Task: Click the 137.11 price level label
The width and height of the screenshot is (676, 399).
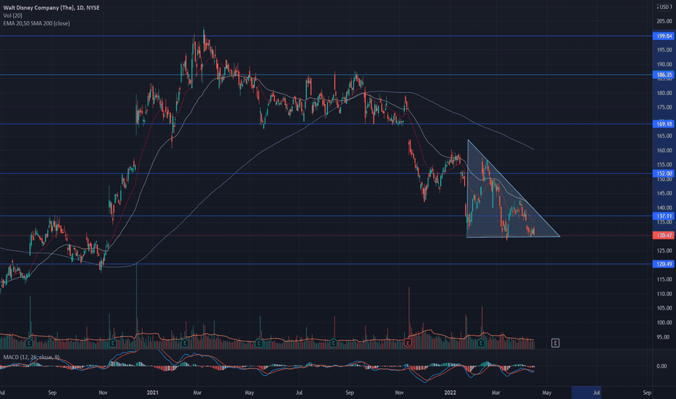Action: coord(664,216)
